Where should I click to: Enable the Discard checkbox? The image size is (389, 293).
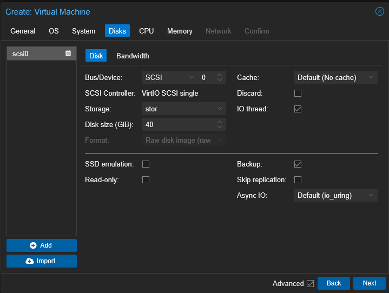[x=298, y=94]
